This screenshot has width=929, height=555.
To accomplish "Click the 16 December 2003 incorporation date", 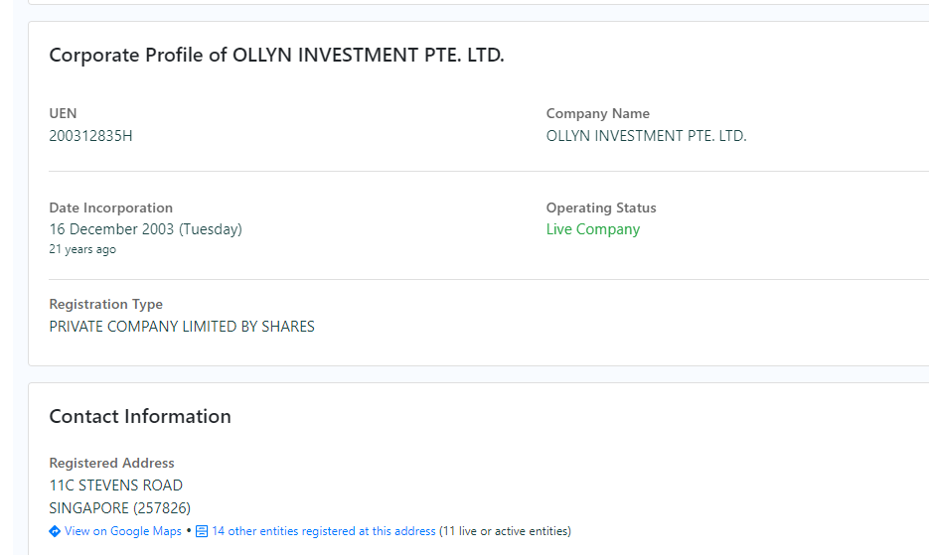I will click(x=145, y=229).
